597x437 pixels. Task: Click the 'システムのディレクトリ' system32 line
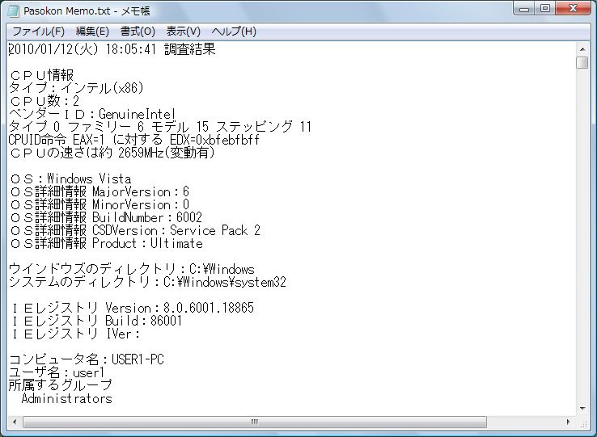(147, 282)
